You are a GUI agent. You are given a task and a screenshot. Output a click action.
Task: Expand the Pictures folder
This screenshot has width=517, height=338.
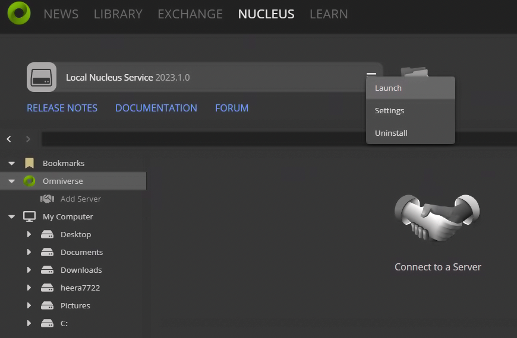click(29, 305)
